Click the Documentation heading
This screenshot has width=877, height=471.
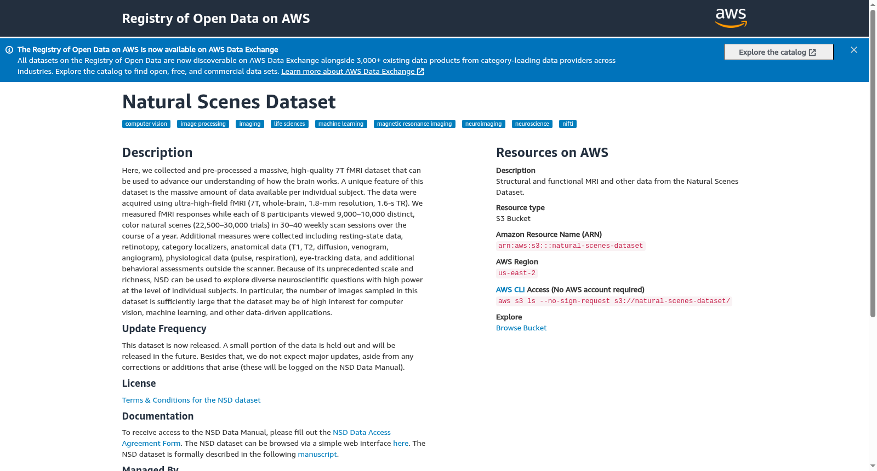click(x=157, y=416)
